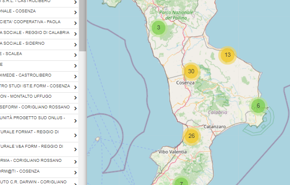Screen dimensions: 290x185
Task: Expand the PROGETTO SUD ONLUS row chevron
Action: click(x=75, y=121)
